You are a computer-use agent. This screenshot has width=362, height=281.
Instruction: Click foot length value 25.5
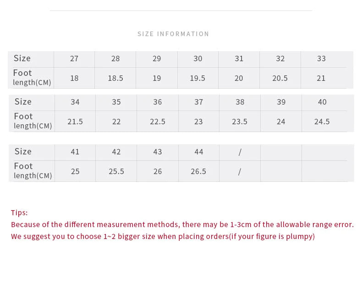(116, 171)
